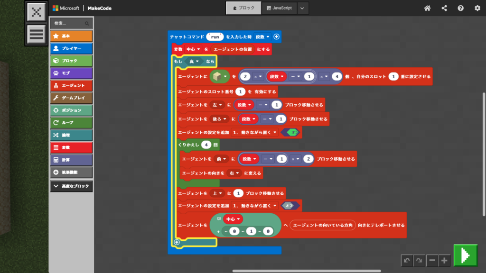Viewport: 486px width, 273px height.
Task: Click the Microsoft logo link
Action: pos(65,8)
